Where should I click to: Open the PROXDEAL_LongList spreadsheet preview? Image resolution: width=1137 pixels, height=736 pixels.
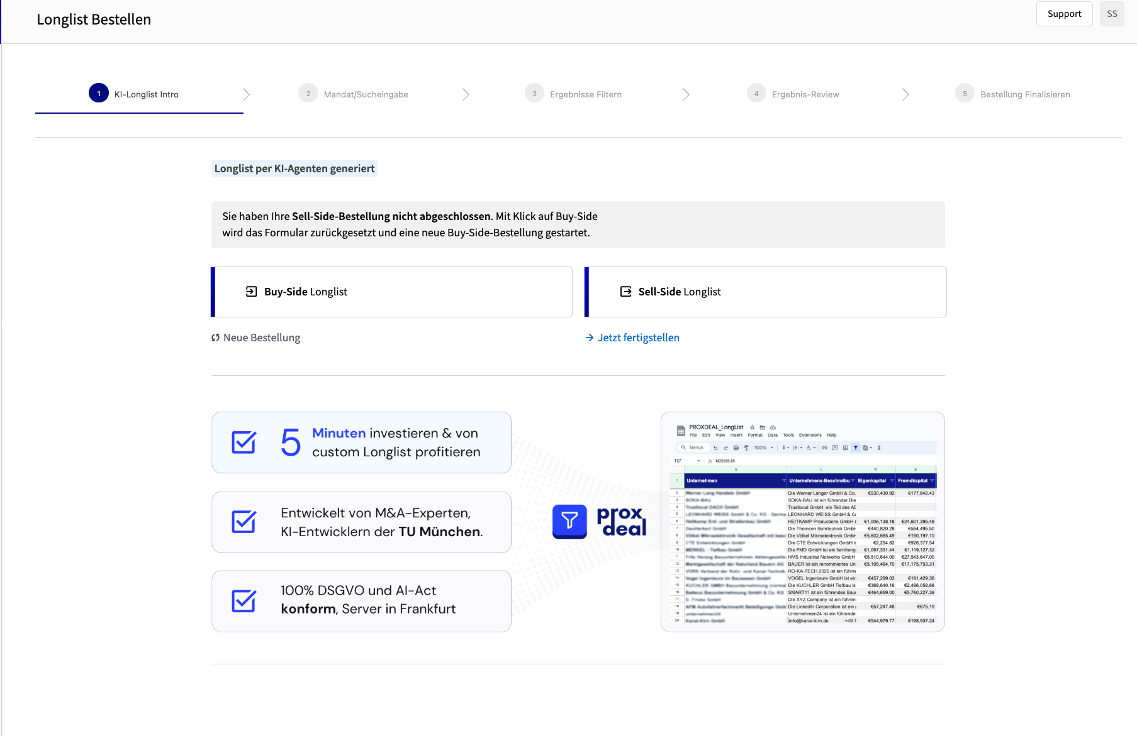pos(802,522)
